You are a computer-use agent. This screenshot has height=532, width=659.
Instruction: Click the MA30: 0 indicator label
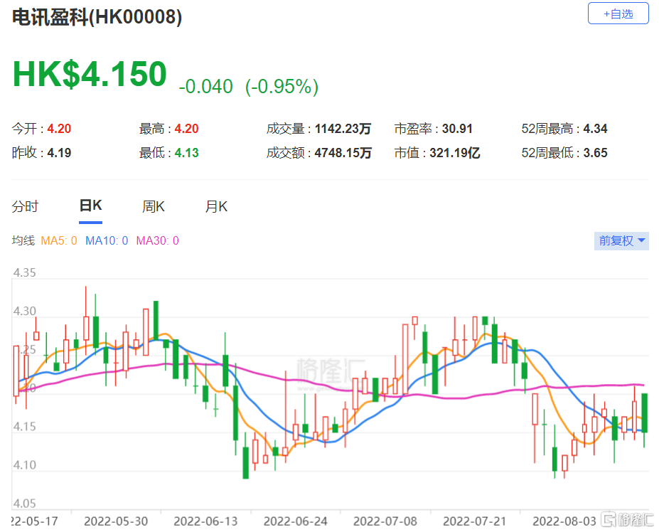pyautogui.click(x=158, y=240)
